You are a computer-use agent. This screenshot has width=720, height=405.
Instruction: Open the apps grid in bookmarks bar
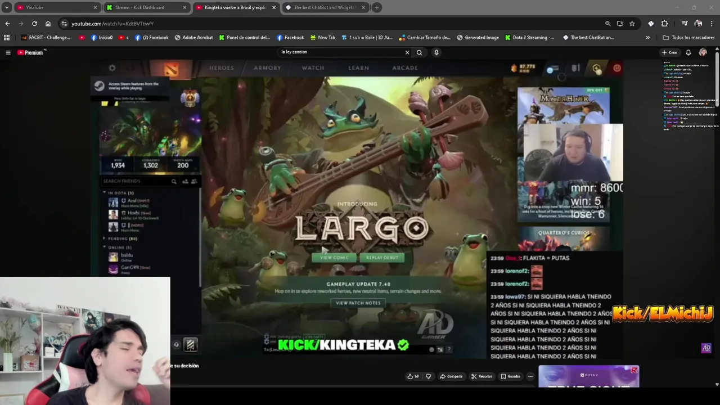[7, 38]
